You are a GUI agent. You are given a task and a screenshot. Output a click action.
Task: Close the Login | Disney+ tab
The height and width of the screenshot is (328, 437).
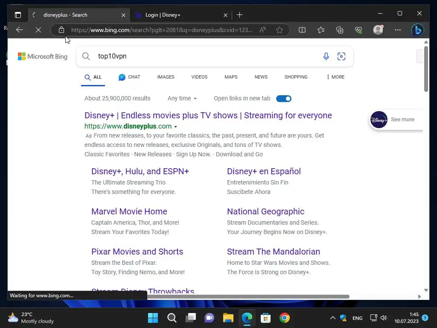(x=225, y=15)
